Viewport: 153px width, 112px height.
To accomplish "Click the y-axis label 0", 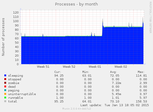I will [x=18, y=64].
